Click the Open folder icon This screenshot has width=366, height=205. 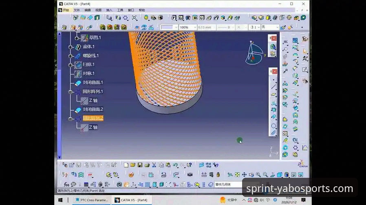pos(133,165)
